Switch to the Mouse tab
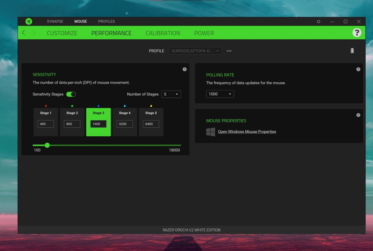373x251 pixels. coord(81,22)
